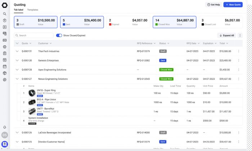This screenshot has width=252, height=151.
Task: Select the 'Tab label' tab
Action: coord(18,10)
